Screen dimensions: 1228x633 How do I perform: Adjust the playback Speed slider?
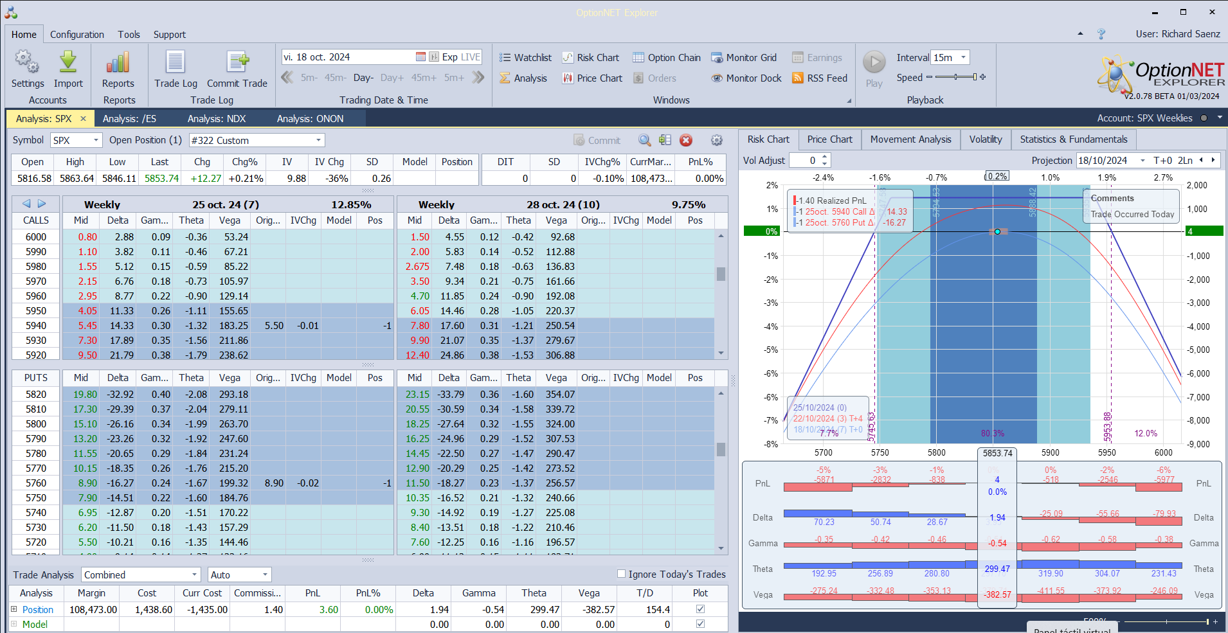(x=956, y=77)
